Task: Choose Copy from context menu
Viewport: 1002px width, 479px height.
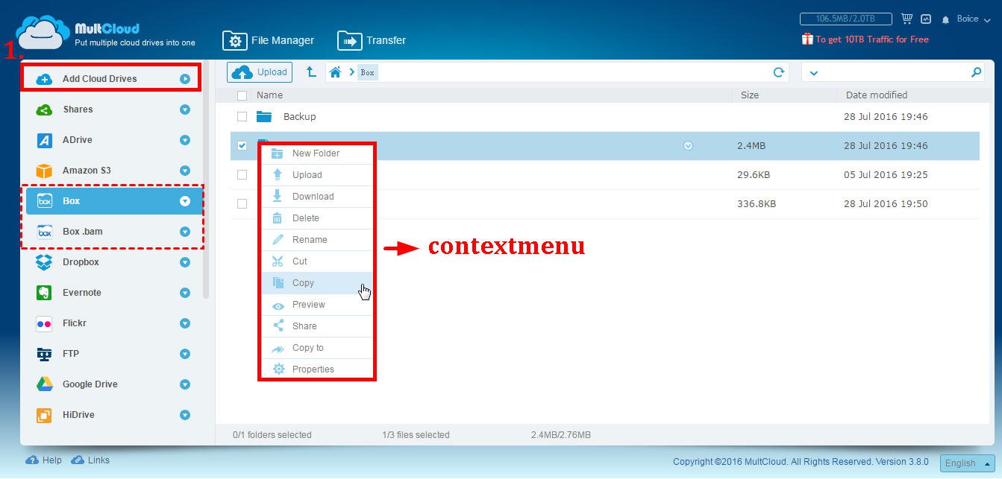Action: [316, 283]
